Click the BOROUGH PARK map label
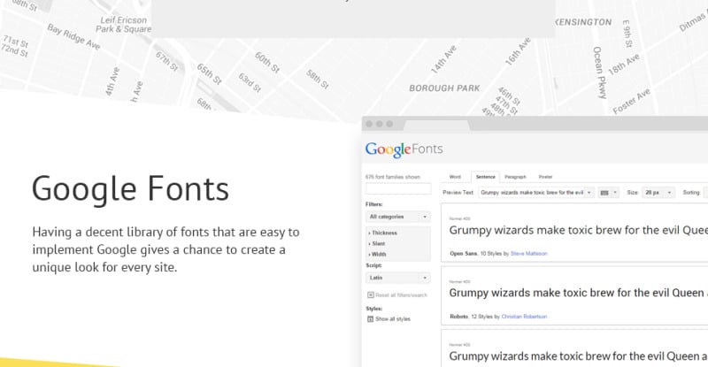Viewport: 708px width, 367px height. pyautogui.click(x=444, y=88)
